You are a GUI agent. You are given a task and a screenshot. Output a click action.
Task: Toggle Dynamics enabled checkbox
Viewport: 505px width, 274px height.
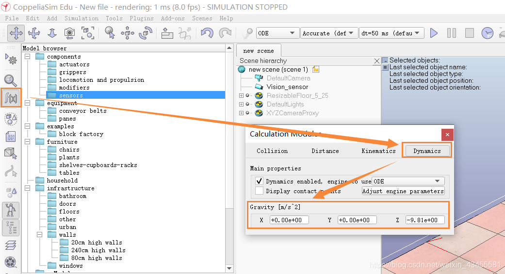pos(259,181)
